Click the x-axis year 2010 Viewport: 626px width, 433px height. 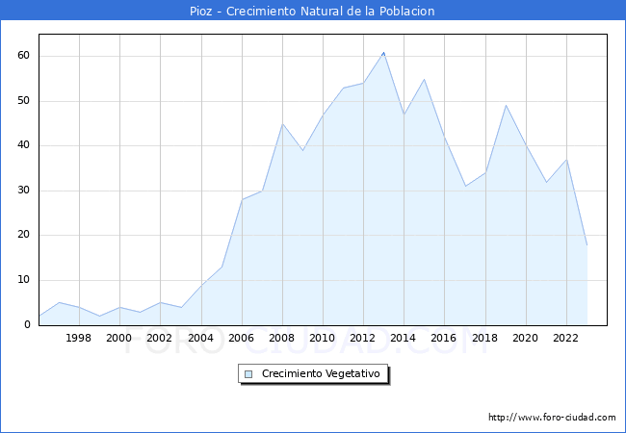pos(323,338)
